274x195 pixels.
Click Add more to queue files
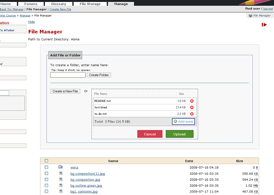click(x=183, y=122)
